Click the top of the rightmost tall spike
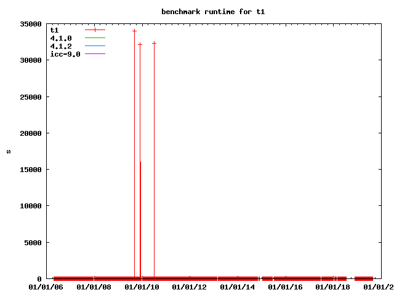The image size is (394, 295). pyautogui.click(x=154, y=43)
